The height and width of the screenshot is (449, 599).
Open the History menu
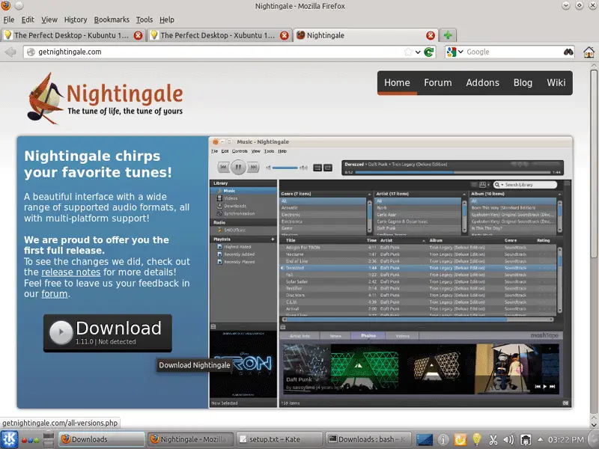76,19
